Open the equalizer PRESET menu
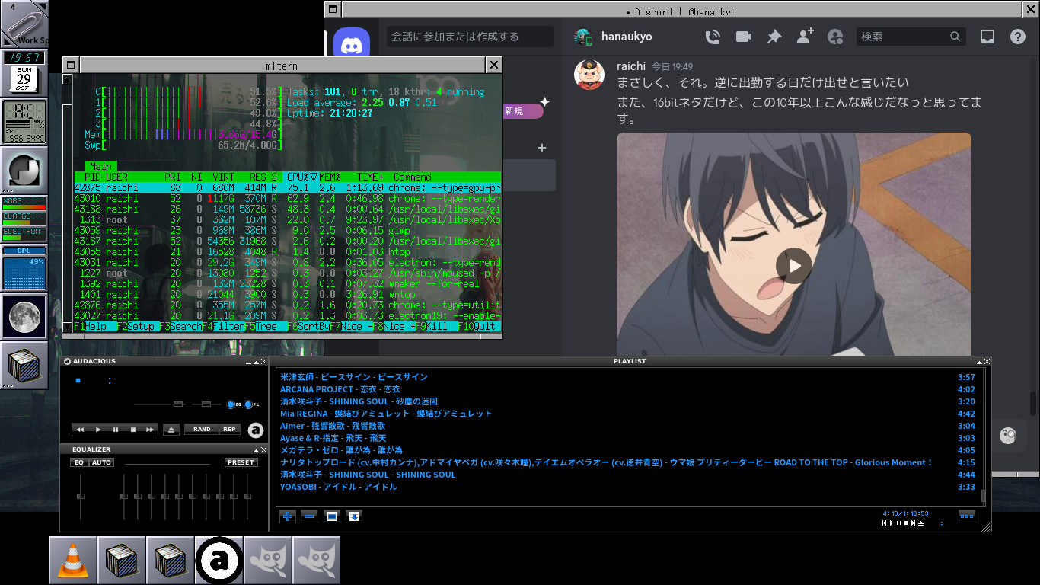The image size is (1040, 585). (241, 462)
